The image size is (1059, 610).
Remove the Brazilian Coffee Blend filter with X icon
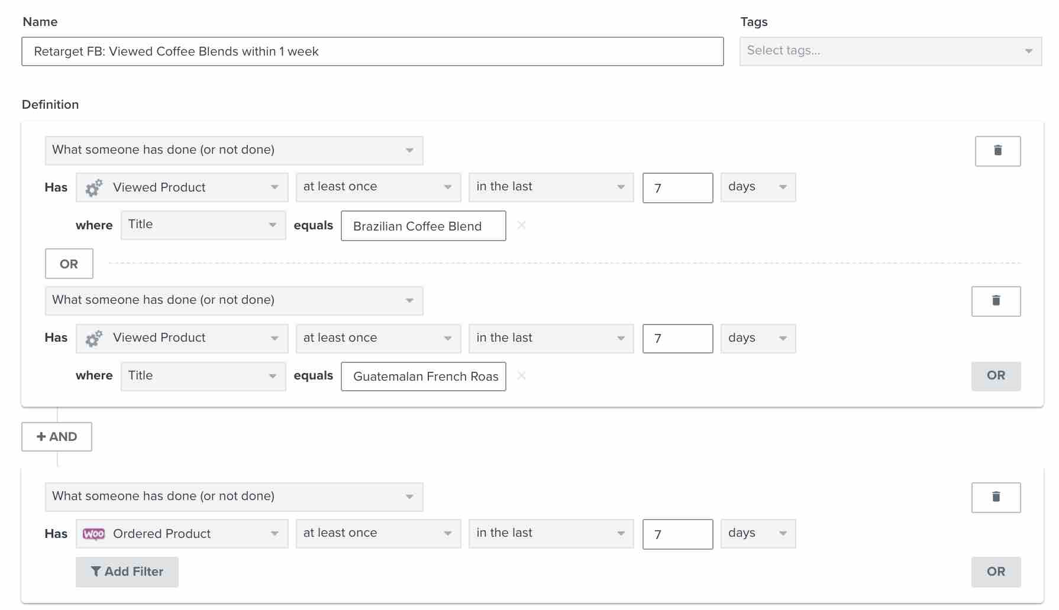(521, 225)
